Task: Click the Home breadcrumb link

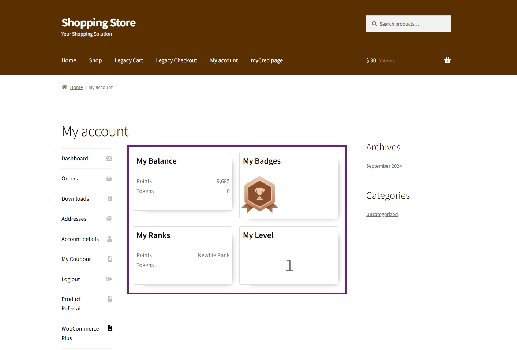Action: click(76, 87)
